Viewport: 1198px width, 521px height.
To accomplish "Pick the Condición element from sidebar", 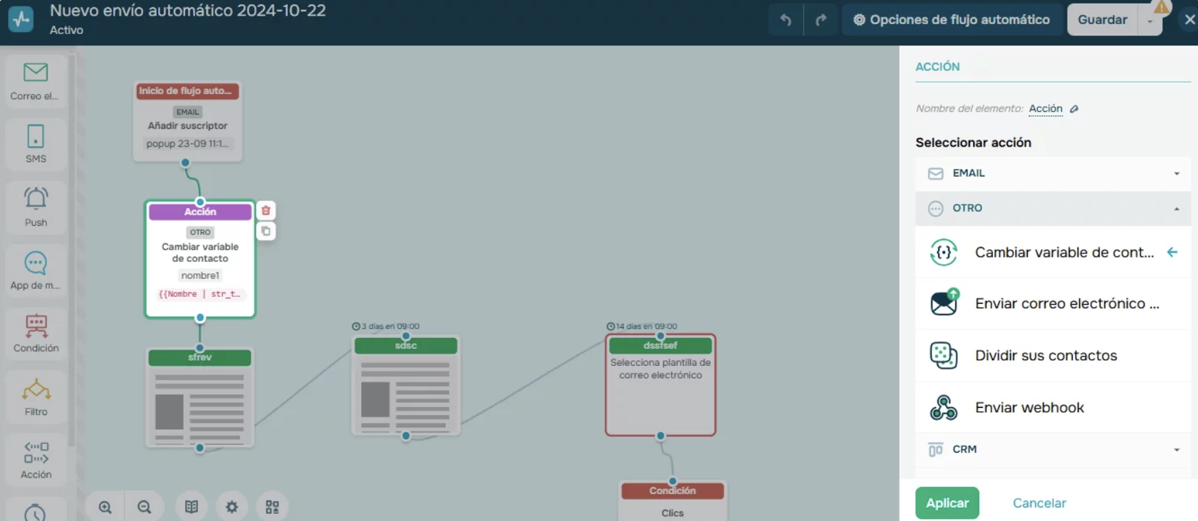I will 36,333.
